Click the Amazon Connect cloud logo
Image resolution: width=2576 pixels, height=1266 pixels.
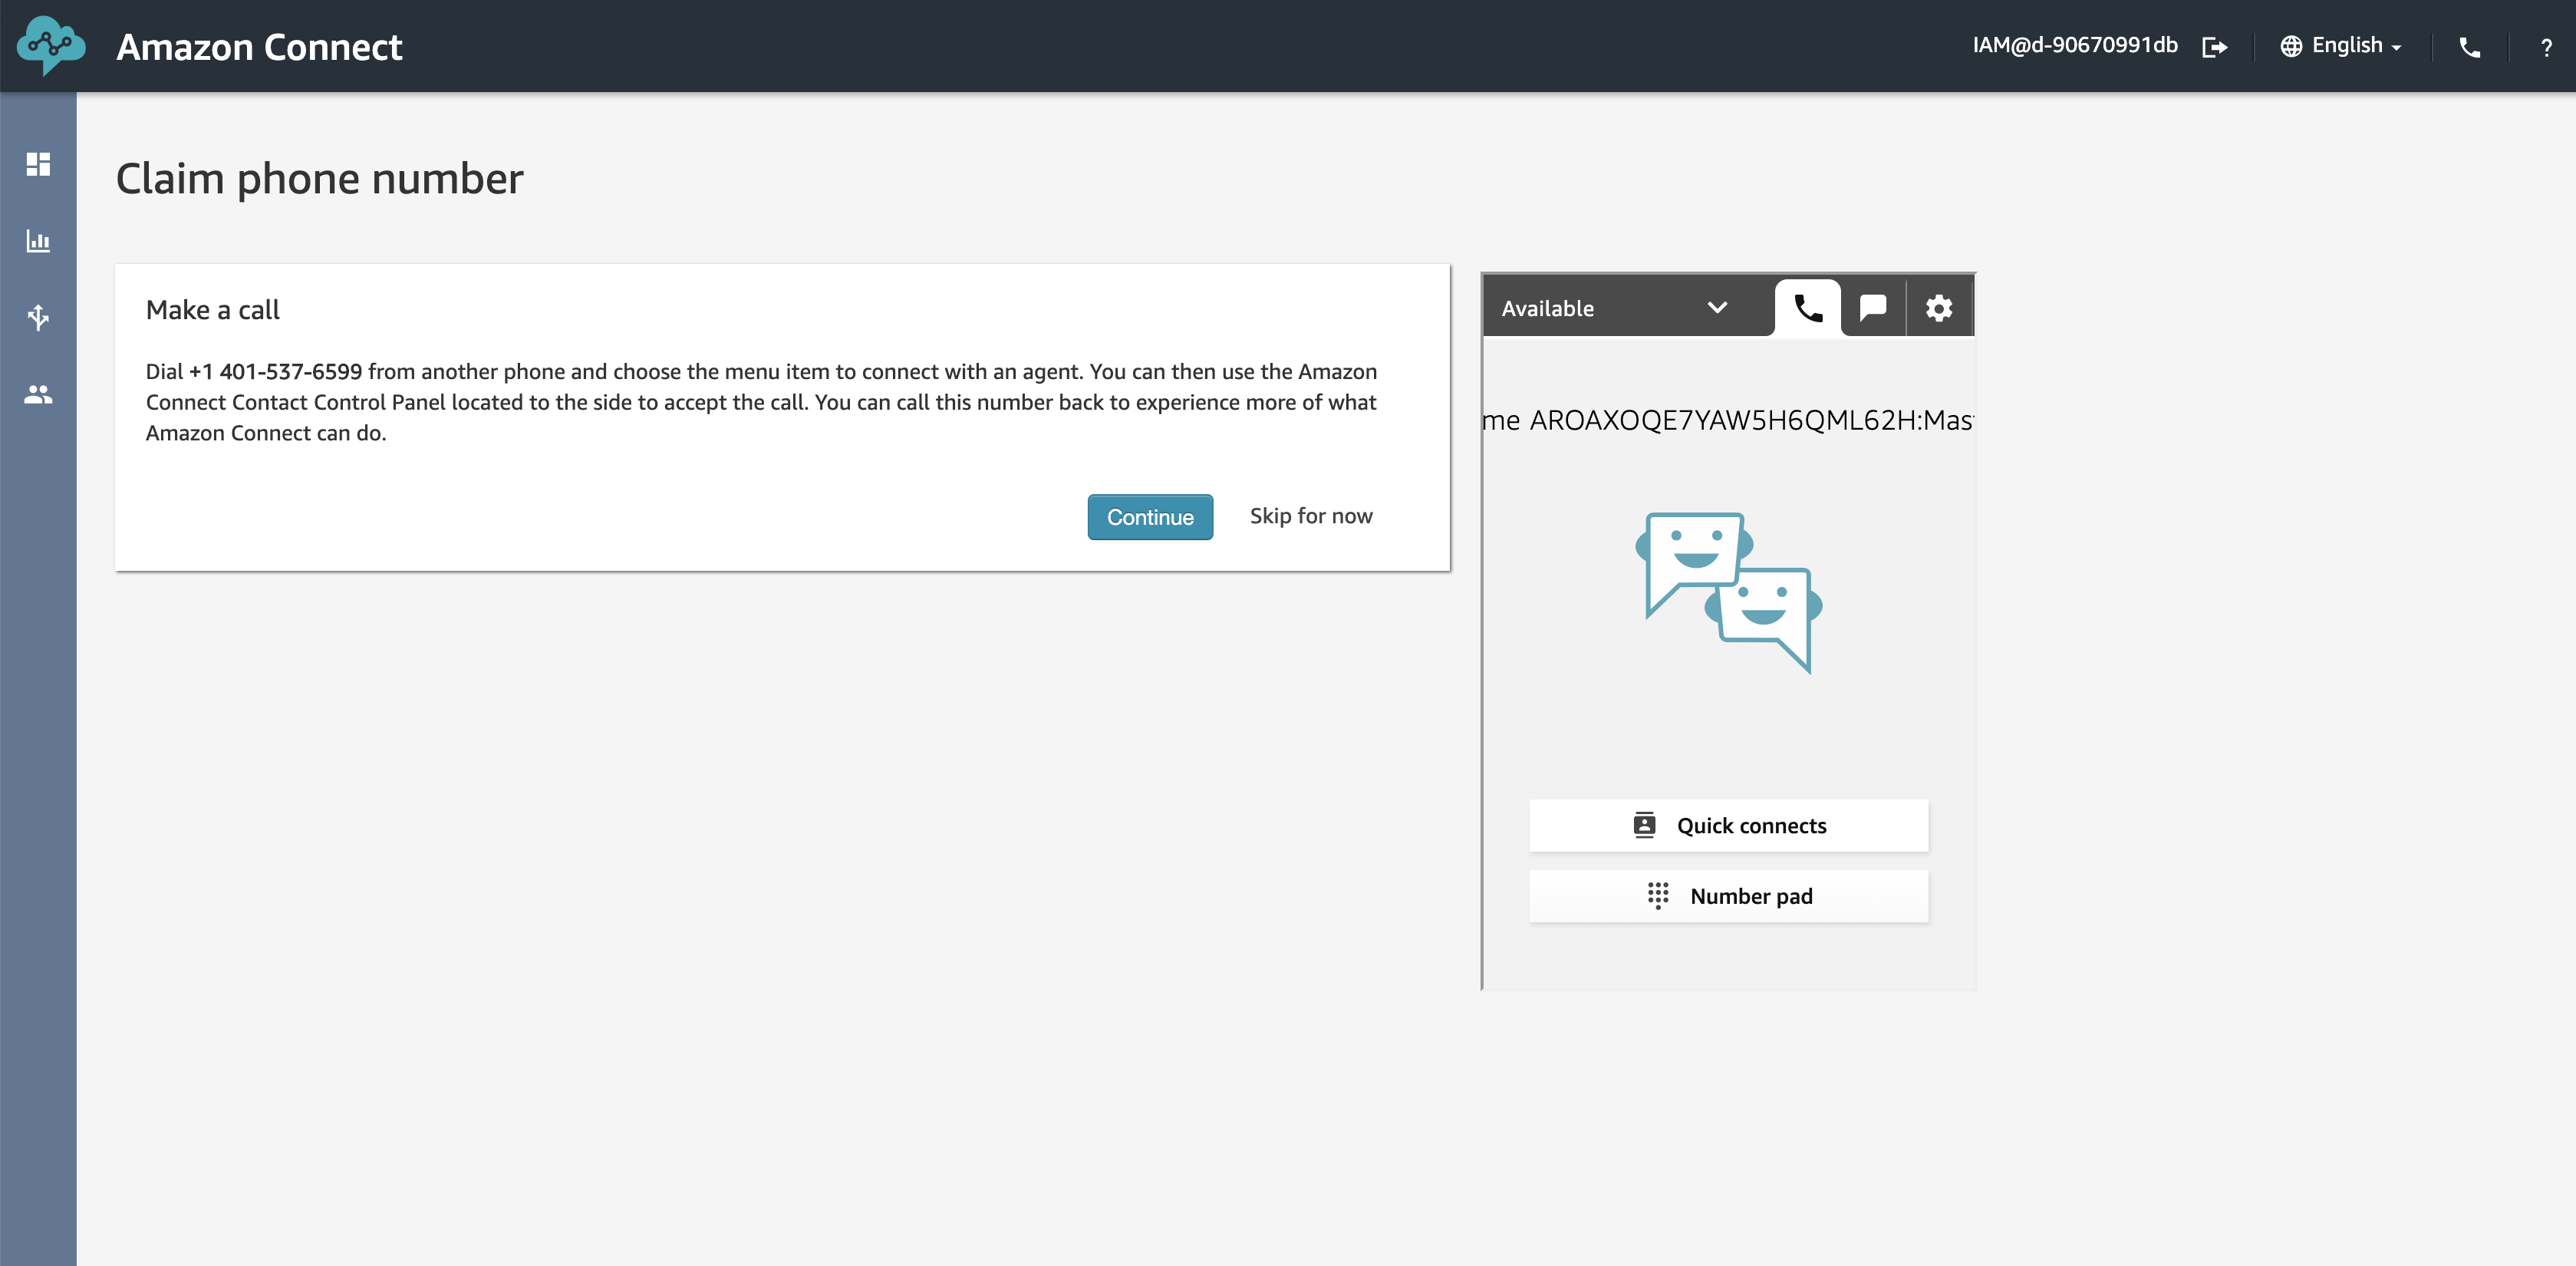50,45
